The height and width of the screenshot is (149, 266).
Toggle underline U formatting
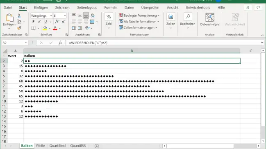point(45,22)
